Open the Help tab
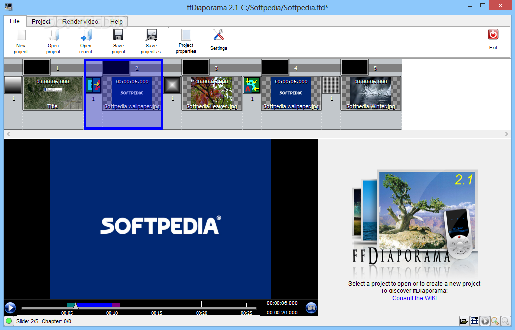Viewport: 515px width, 330px height. point(116,21)
